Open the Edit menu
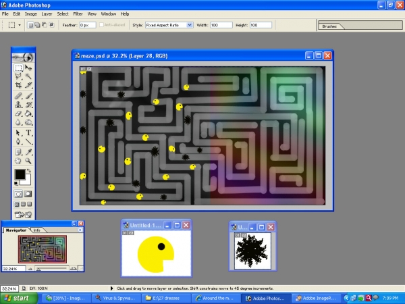This screenshot has width=405, height=304. coord(16,14)
